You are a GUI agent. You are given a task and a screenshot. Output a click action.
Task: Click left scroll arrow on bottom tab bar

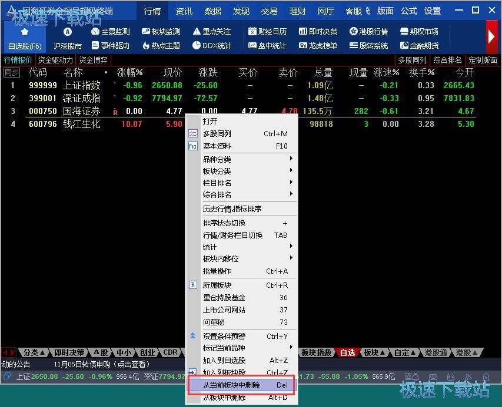[5, 352]
